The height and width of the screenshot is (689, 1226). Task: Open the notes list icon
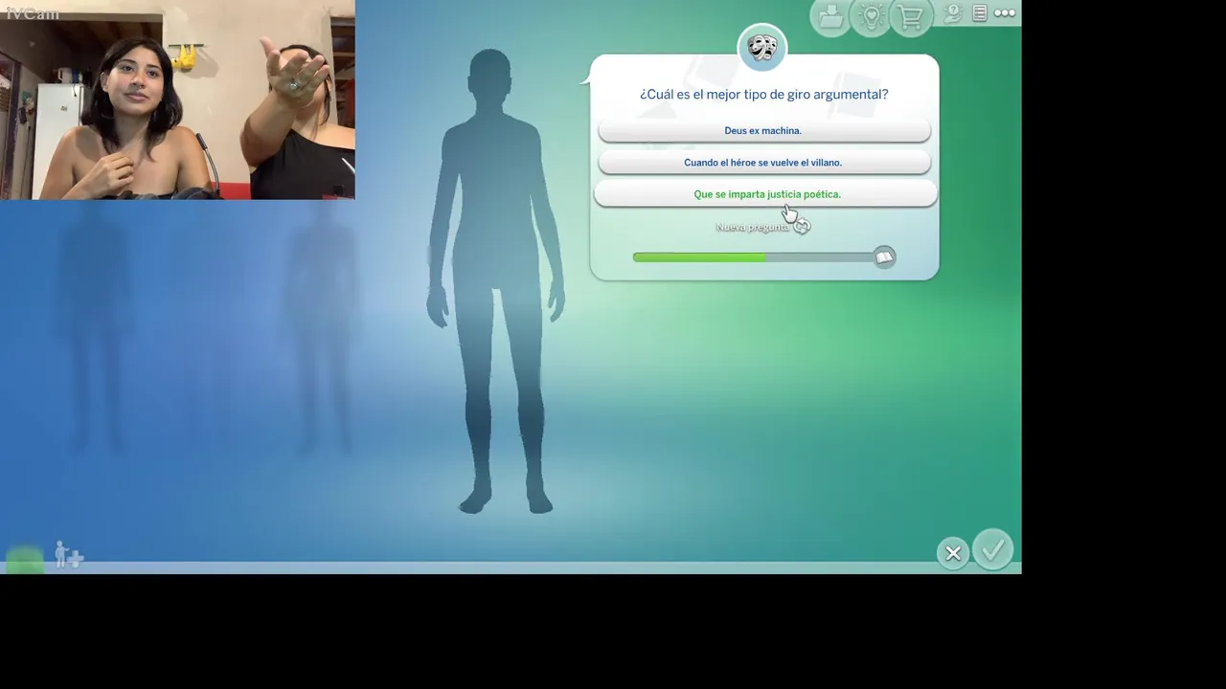pos(980,13)
